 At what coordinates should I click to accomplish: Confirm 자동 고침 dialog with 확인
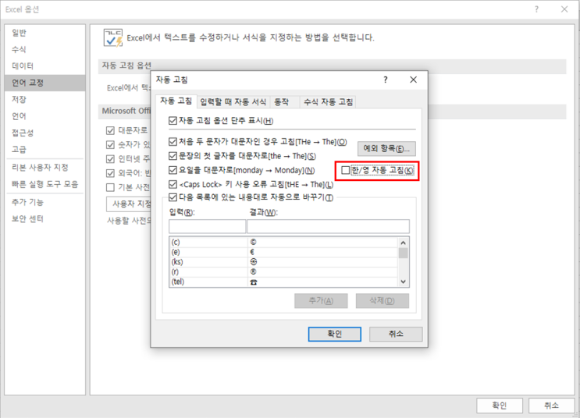(335, 334)
